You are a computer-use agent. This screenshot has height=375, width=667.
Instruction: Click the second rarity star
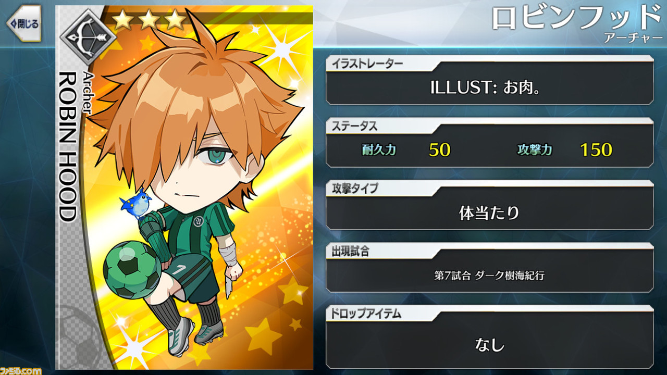click(x=149, y=21)
